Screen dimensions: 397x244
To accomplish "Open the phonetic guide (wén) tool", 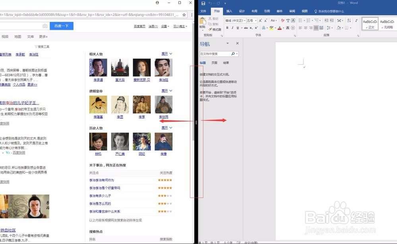I will 288,21.
